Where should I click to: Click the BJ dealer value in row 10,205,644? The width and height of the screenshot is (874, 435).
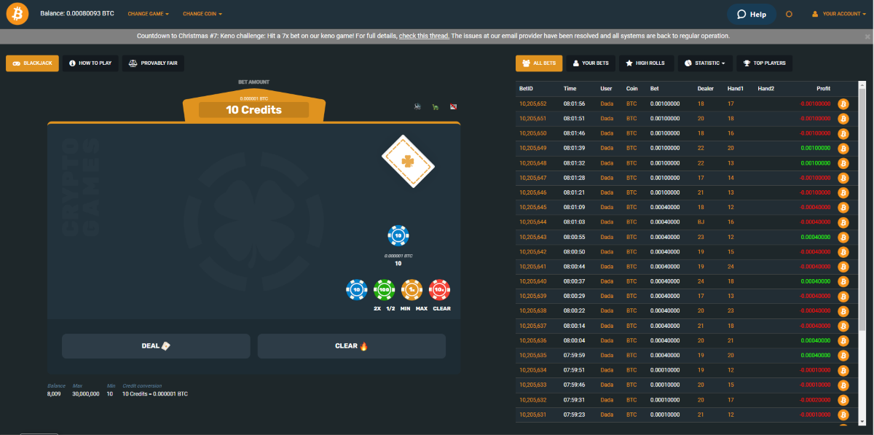[701, 222]
